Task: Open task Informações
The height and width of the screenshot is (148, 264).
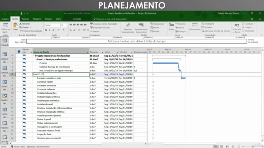Action: point(195,27)
